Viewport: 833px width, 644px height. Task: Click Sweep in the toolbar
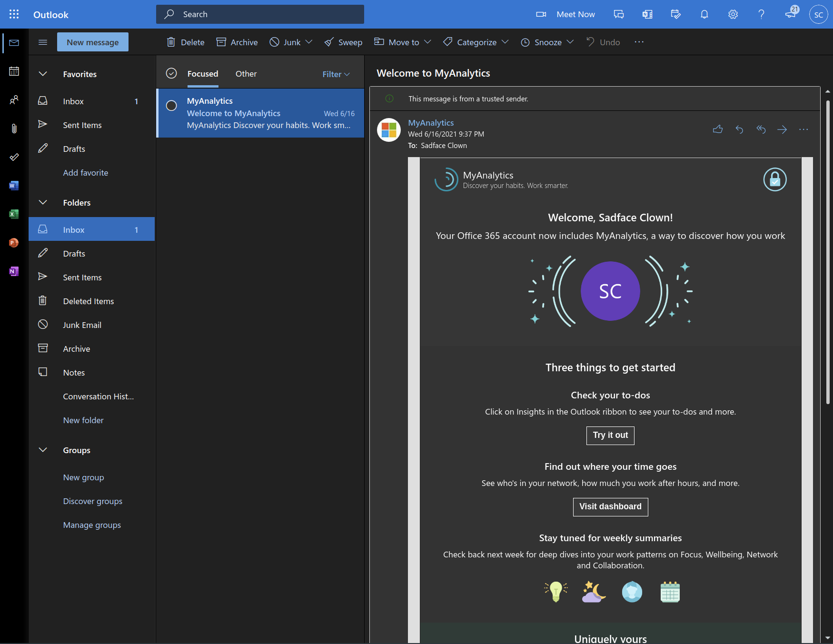click(343, 42)
